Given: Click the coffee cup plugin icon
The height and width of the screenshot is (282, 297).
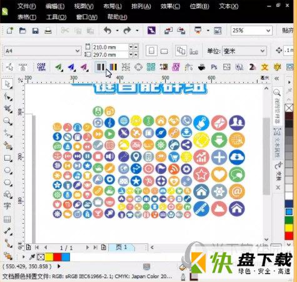Looking at the screenshot, I should click(201, 68).
